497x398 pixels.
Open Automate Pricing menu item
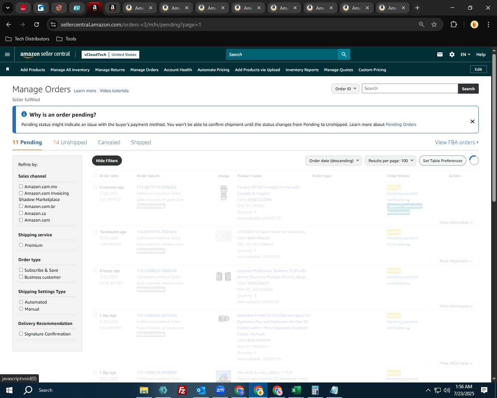pyautogui.click(x=214, y=70)
